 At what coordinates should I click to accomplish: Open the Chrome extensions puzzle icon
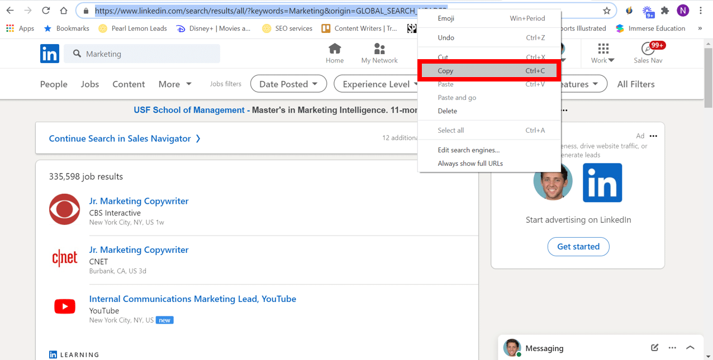665,11
